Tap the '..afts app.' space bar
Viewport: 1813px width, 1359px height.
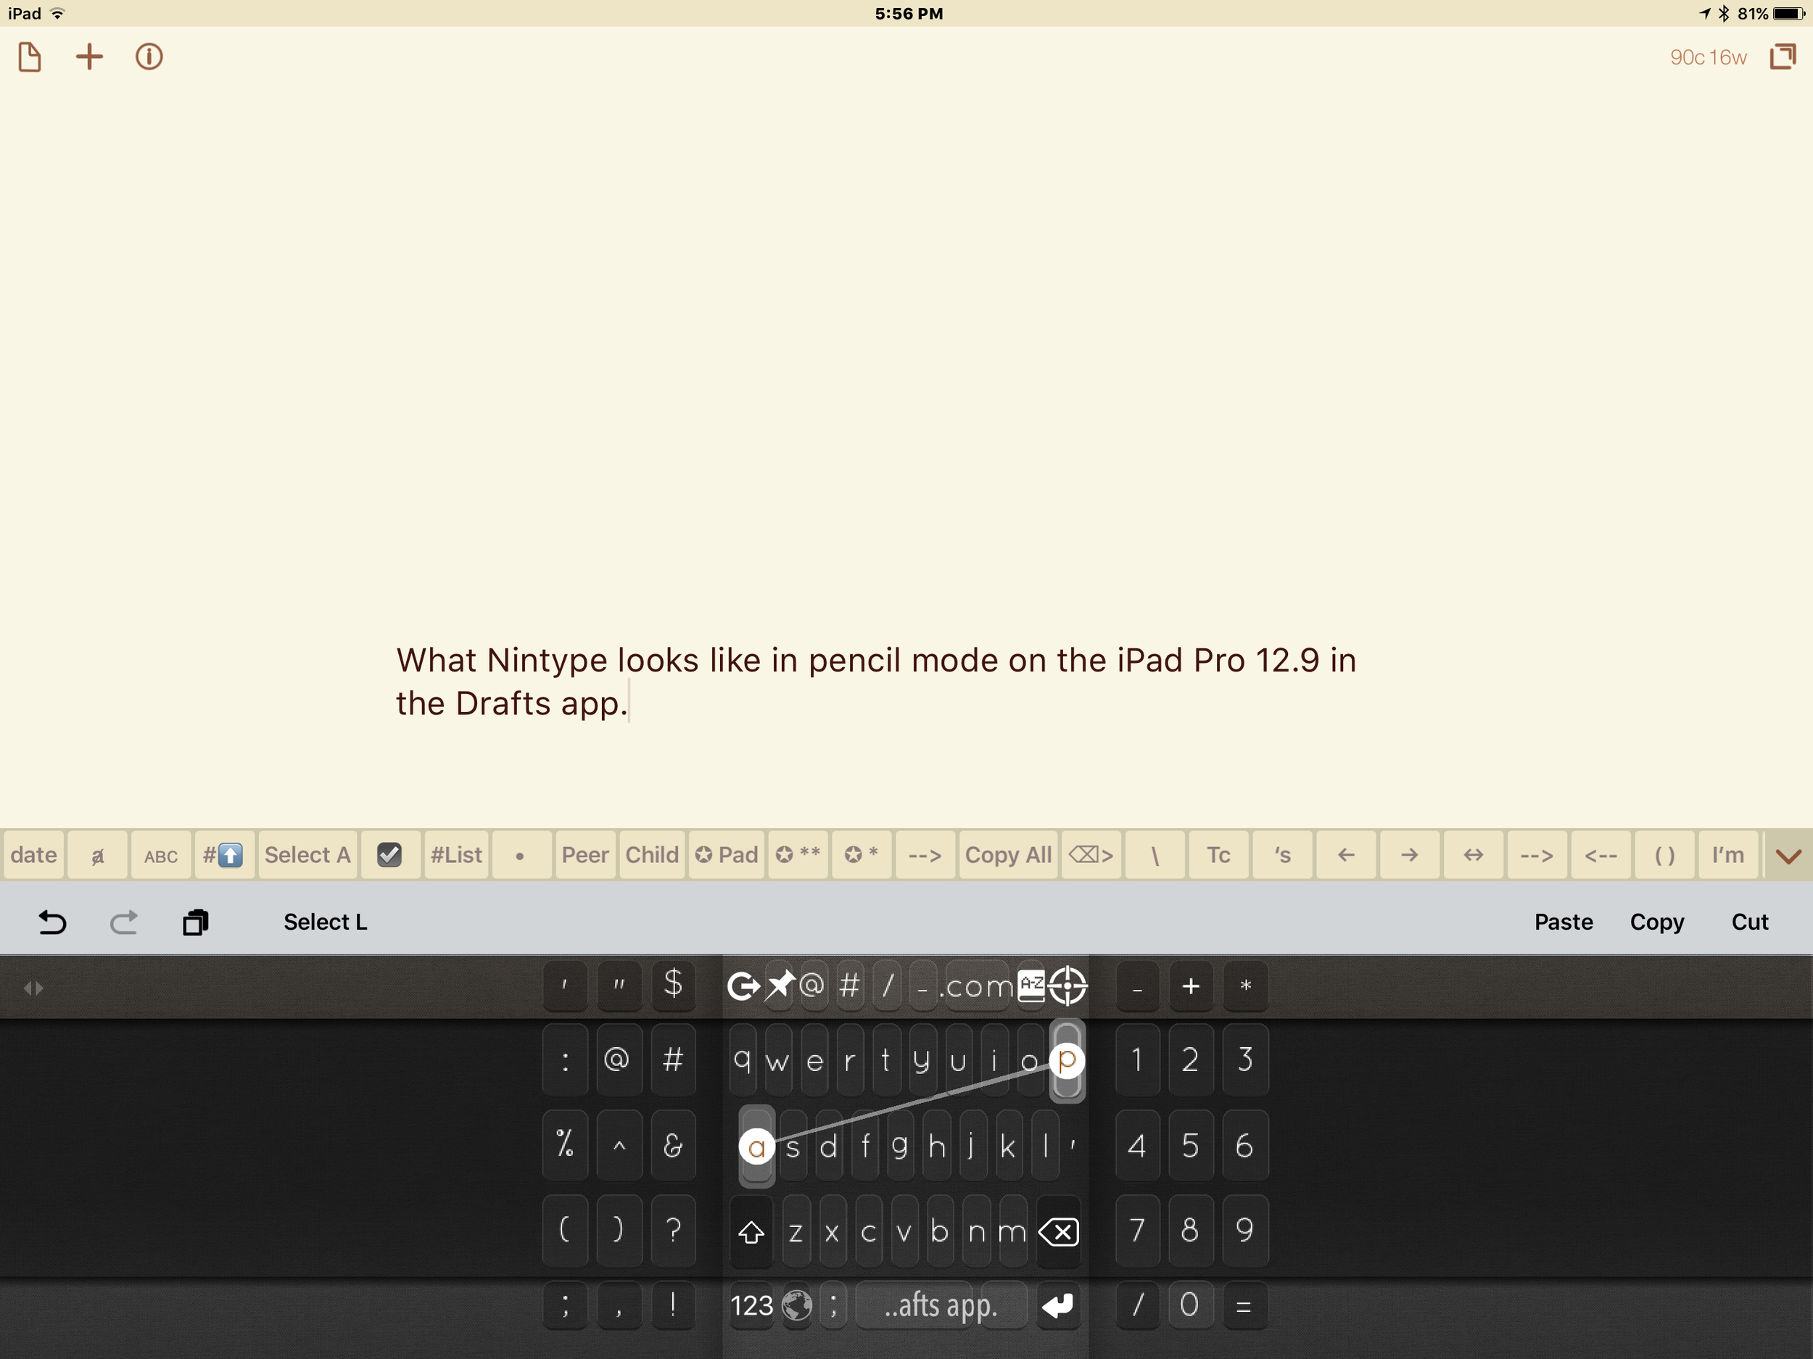(x=941, y=1305)
